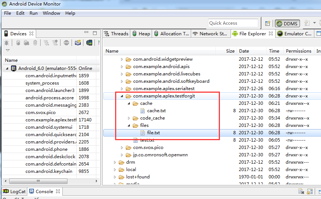Expand the com.android.widgetpreview folder
Screen dimensions: 321x199
122,59
